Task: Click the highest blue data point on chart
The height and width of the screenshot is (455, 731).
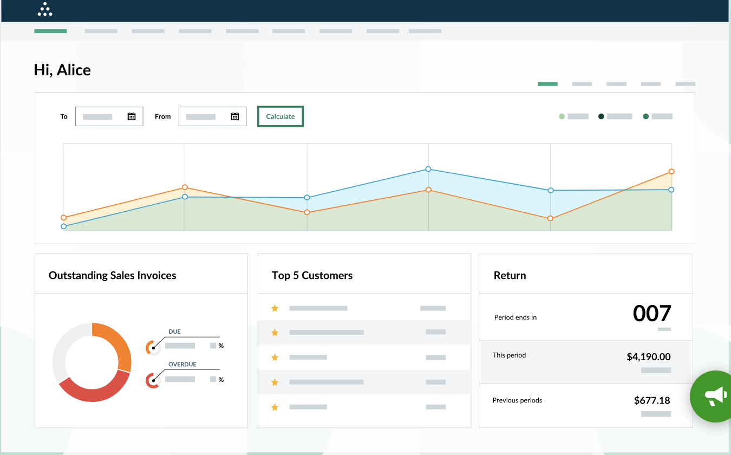Action: tap(428, 169)
